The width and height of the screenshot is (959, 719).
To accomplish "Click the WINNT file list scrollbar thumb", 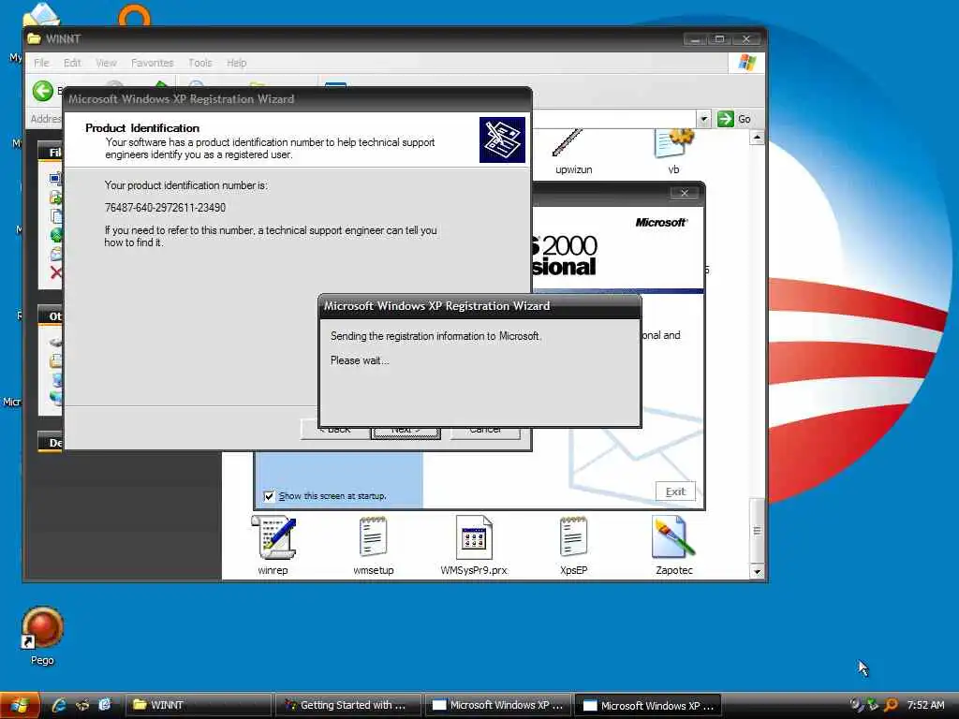I will [x=757, y=531].
